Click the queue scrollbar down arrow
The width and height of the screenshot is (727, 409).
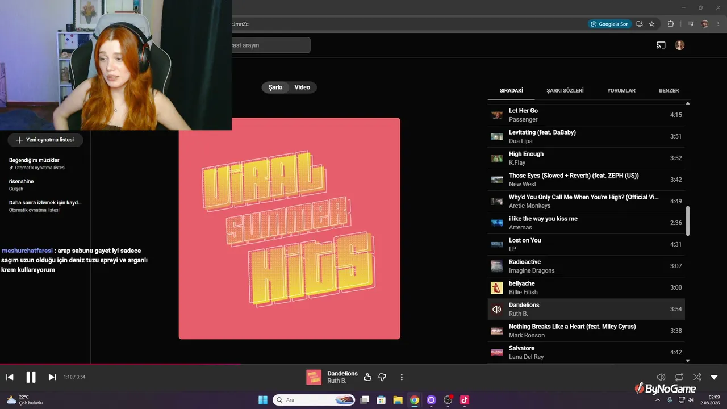coord(688,360)
